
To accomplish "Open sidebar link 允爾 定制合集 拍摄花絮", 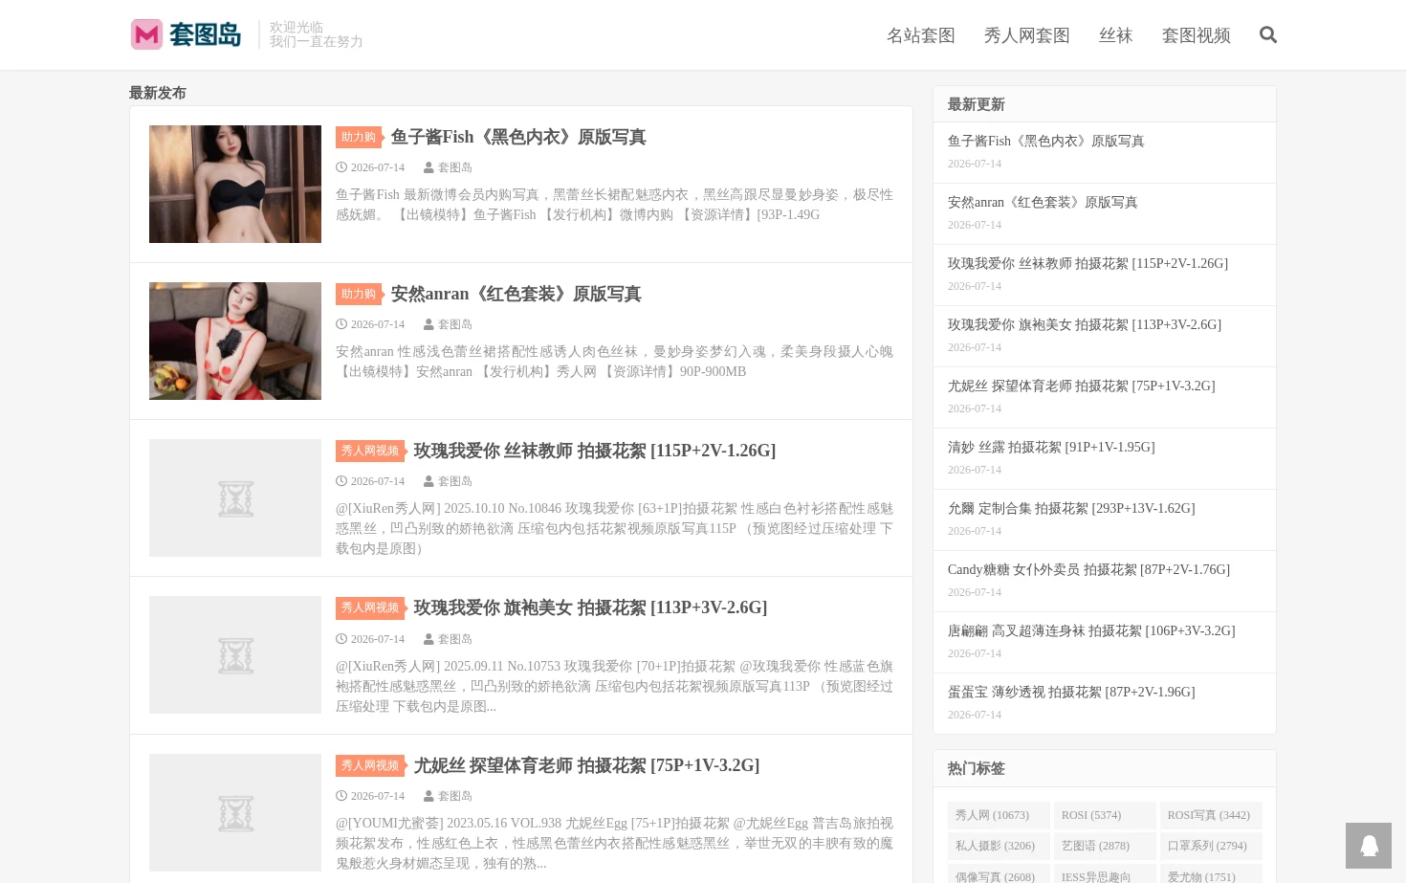I will [x=1071, y=508].
